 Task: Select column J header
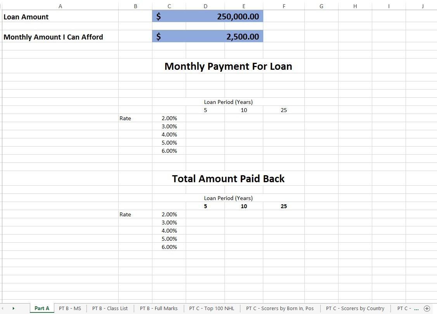pyautogui.click(x=423, y=6)
